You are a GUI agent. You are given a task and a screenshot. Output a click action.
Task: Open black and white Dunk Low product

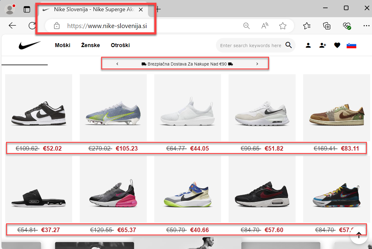[39, 107]
